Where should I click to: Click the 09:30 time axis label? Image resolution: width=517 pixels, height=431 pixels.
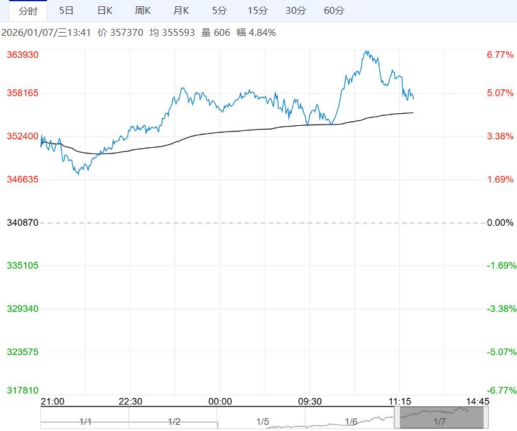(x=310, y=401)
